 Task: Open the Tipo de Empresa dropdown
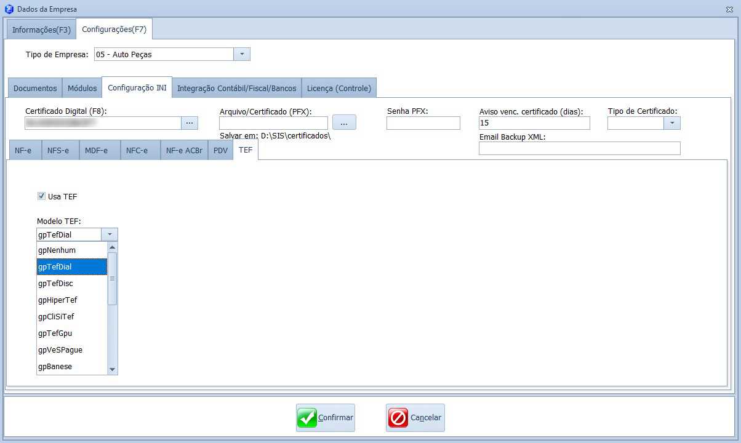[242, 54]
